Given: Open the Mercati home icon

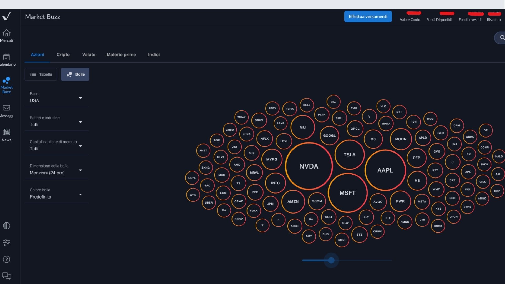Looking at the screenshot, I should 6,33.
